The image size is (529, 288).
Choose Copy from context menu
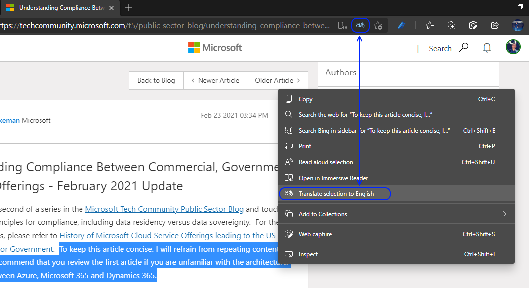tap(397, 99)
